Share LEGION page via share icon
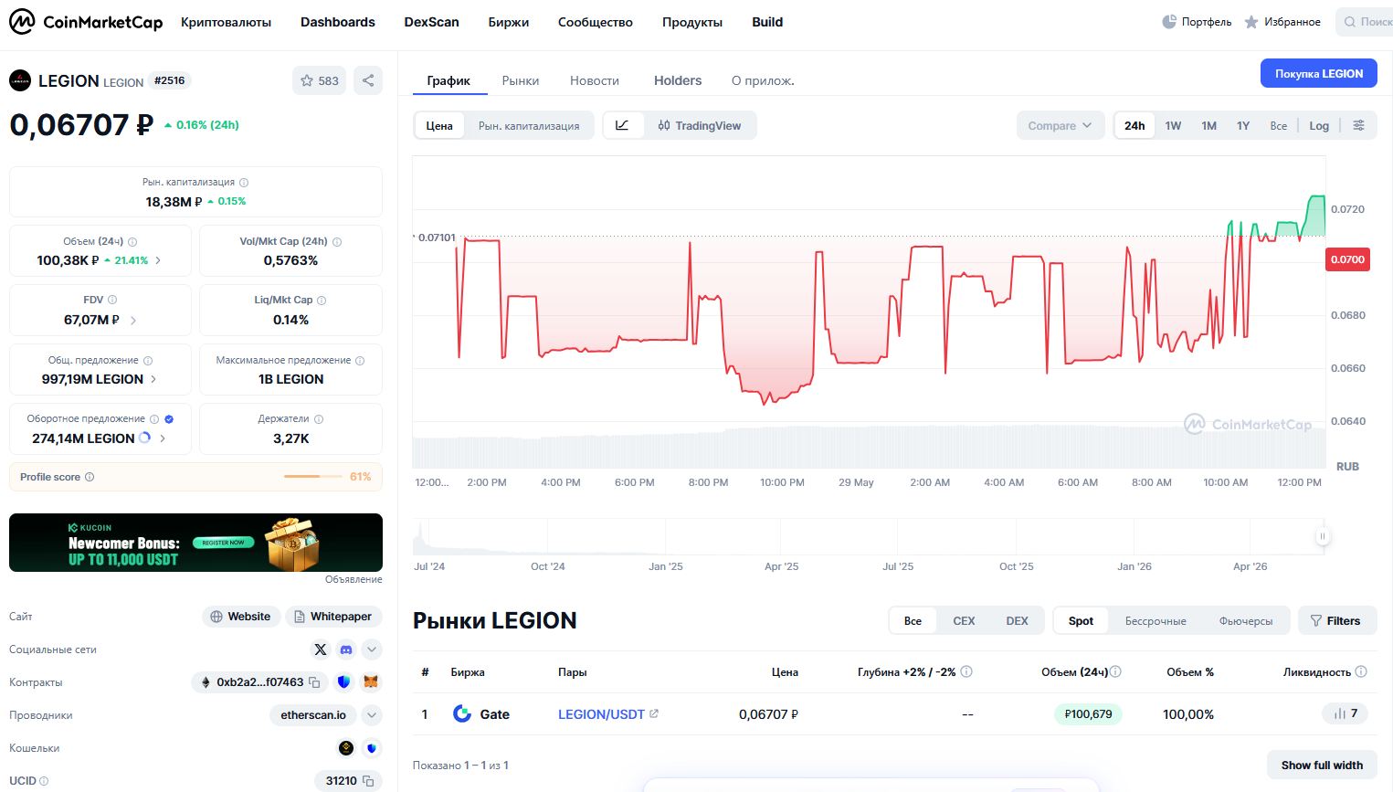Viewport: 1393px width, 792px height. (368, 80)
